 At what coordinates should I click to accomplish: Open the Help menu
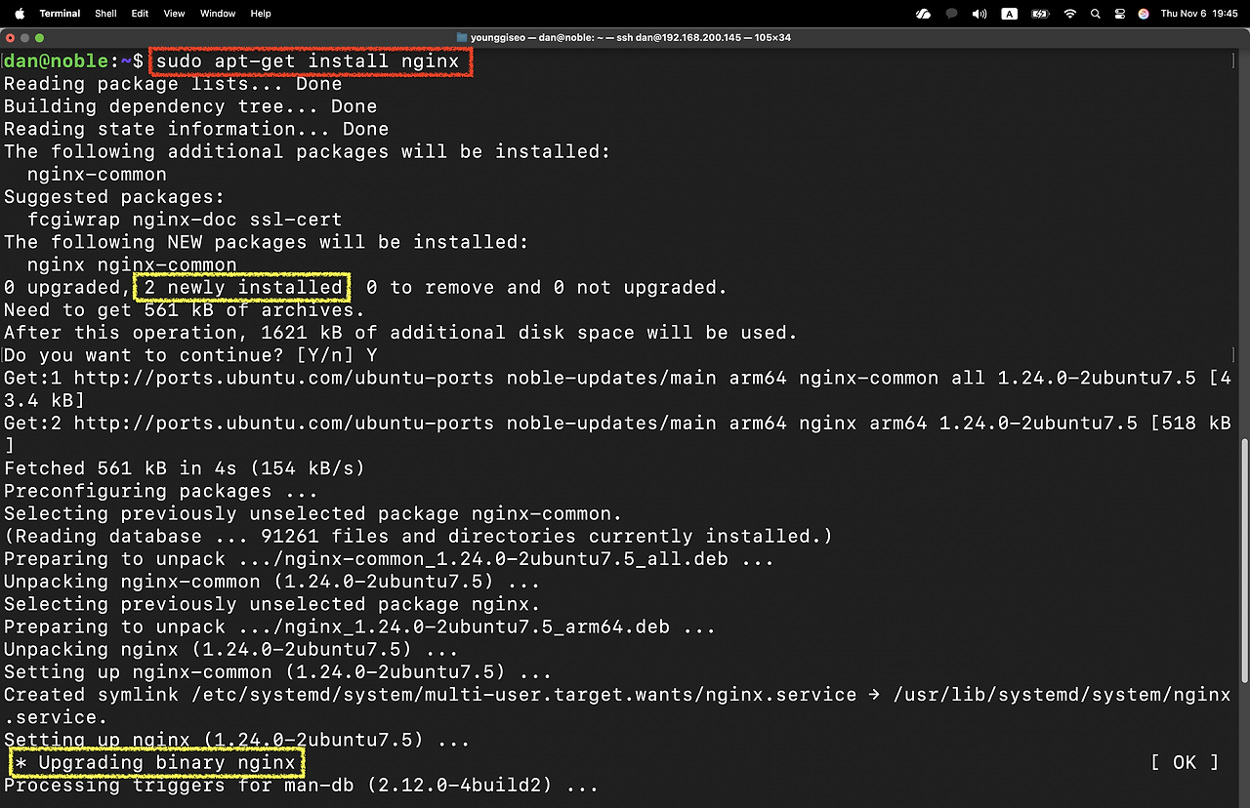pyautogui.click(x=261, y=14)
